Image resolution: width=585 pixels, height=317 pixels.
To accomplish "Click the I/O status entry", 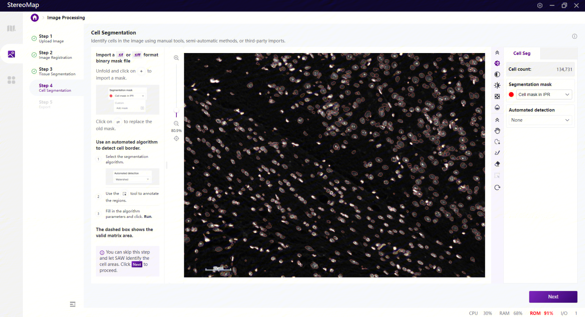I will click(569, 313).
